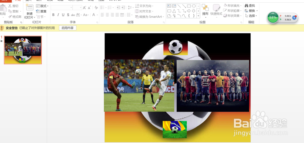Toggle text shadow S button
This screenshot has height=143, width=304.
[x=68, y=15]
